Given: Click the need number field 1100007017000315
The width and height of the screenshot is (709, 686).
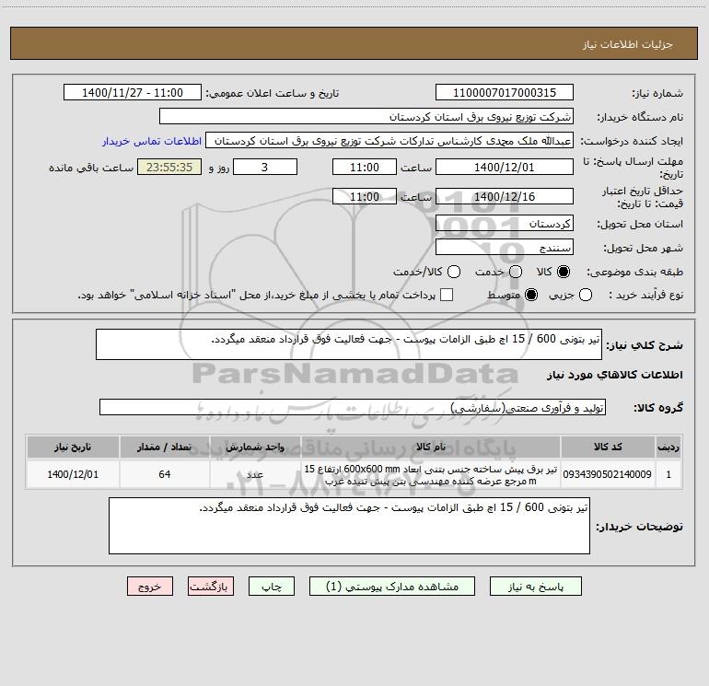Looking at the screenshot, I should coord(505,93).
